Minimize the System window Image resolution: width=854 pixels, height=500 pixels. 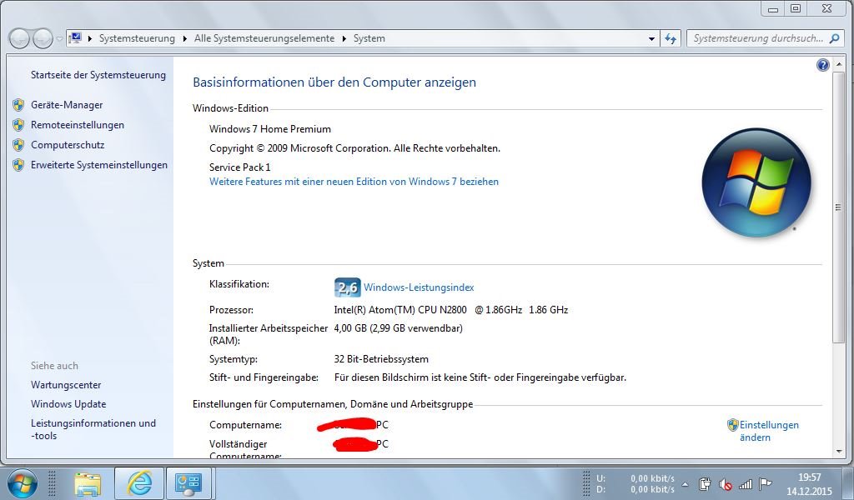coord(772,8)
